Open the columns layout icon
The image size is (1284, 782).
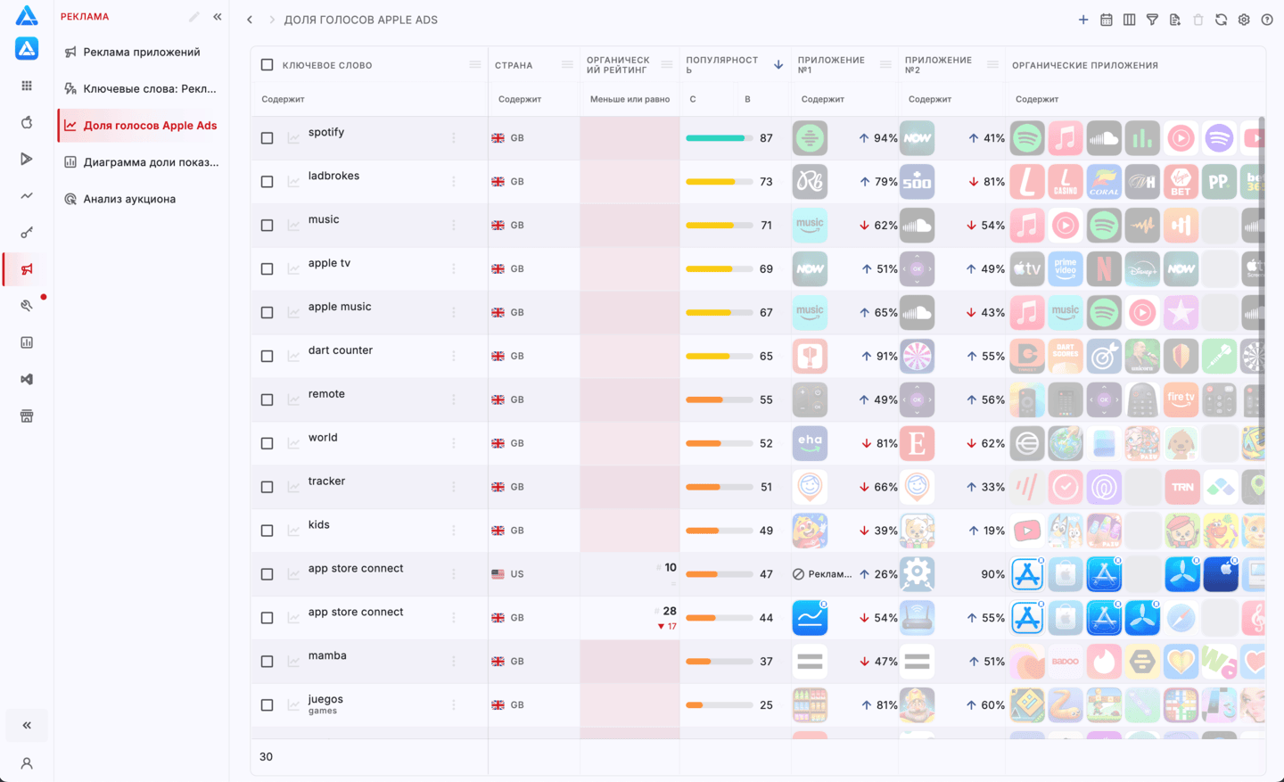pyautogui.click(x=1130, y=20)
